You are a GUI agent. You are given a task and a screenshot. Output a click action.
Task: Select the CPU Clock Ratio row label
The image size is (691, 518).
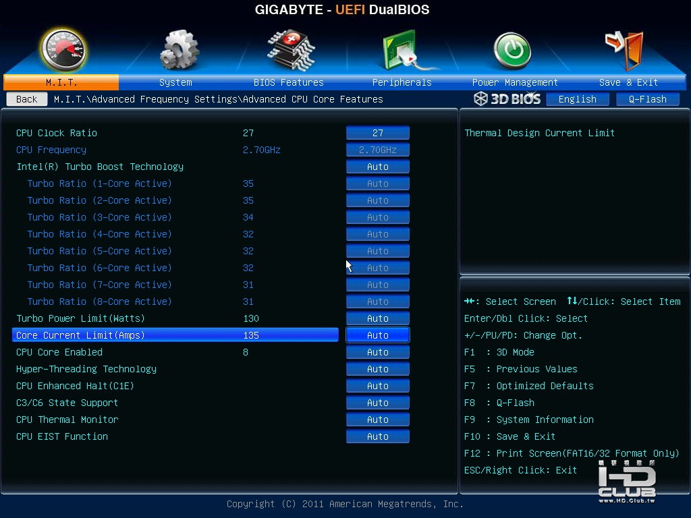pyautogui.click(x=57, y=133)
